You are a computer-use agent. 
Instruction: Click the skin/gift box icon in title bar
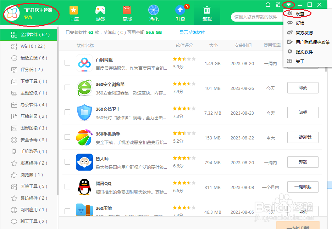pyautogui.click(x=268, y=5)
